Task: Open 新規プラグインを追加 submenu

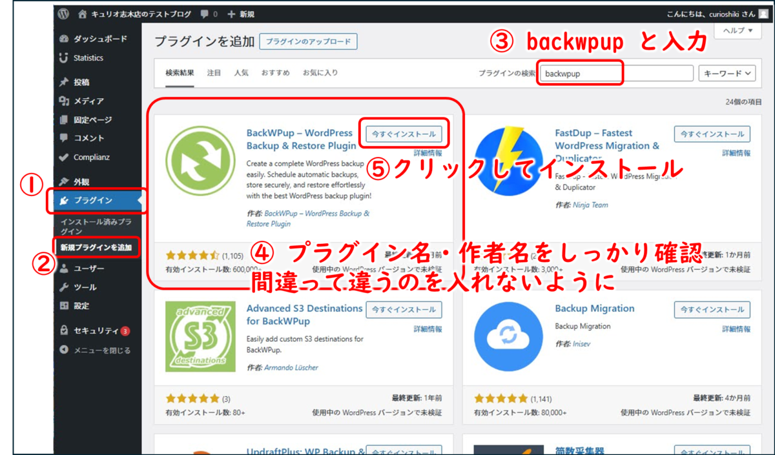Action: point(96,247)
